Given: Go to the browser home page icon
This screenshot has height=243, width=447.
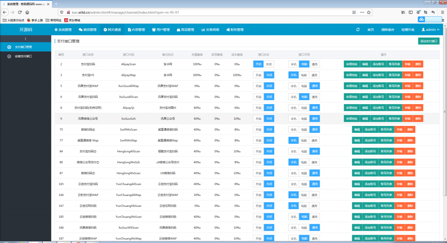Looking at the screenshot, I should tap(28, 12).
